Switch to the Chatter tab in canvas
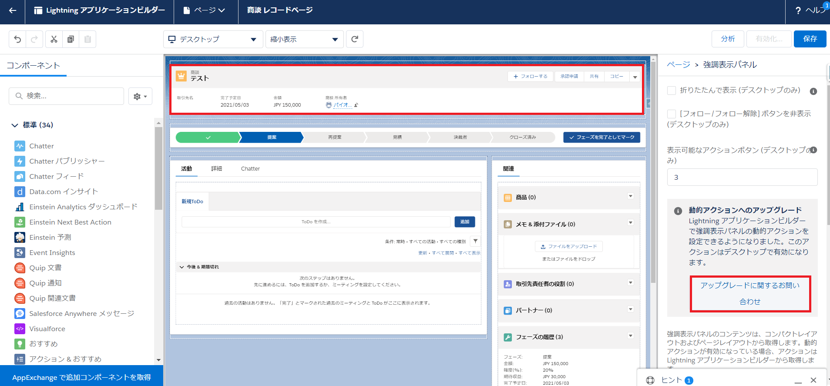 pos(250,169)
